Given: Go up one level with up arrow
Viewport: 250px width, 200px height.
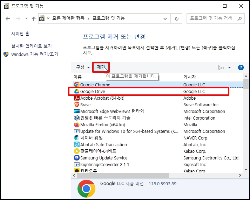Looking at the screenshot, I should [x=33, y=19].
